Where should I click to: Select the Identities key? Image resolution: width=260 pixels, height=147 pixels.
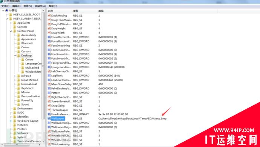(23, 117)
